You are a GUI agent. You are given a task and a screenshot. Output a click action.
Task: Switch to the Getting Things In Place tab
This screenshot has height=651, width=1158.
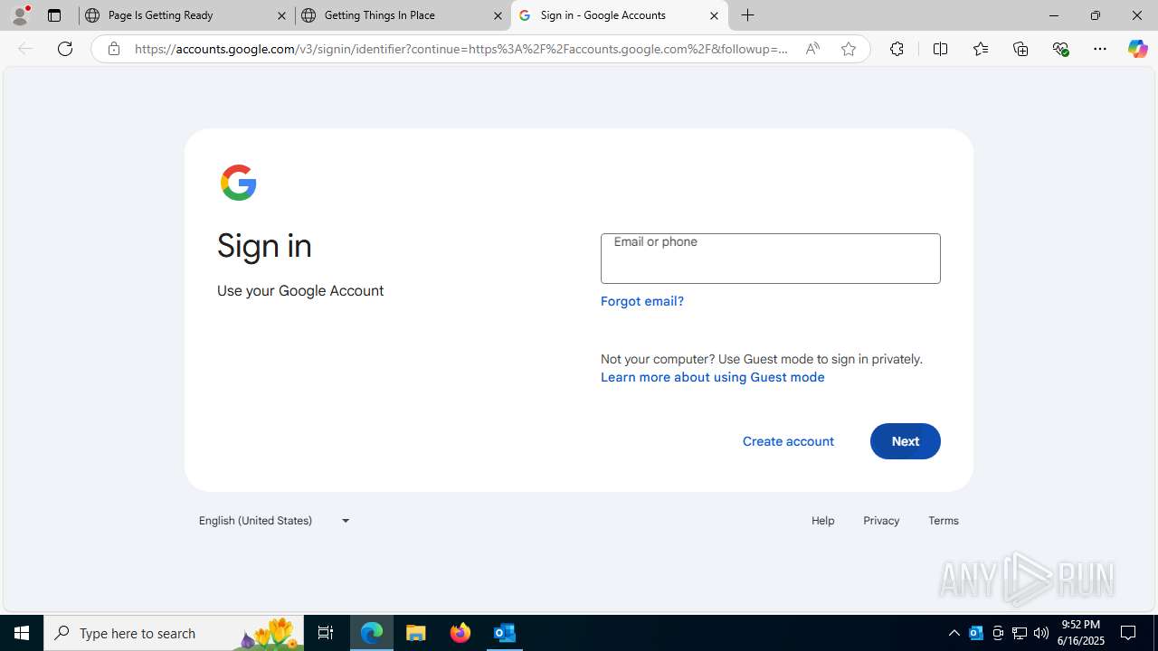403,15
